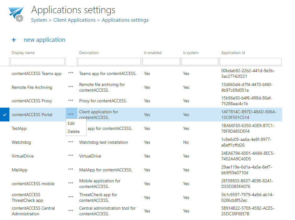
Task: Open ellipsis menu for Remote File Archiving
Action: point(71,87)
